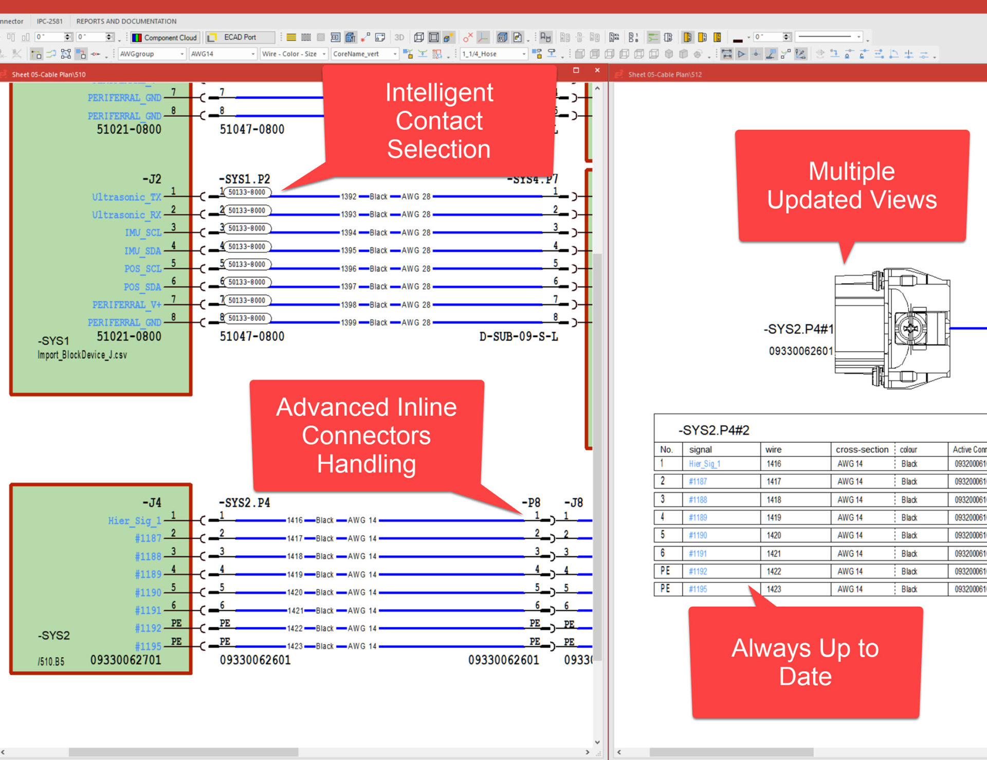Screen dimensions: 987x760
Task: Click the lock object toolbar icon
Action: 846,53
